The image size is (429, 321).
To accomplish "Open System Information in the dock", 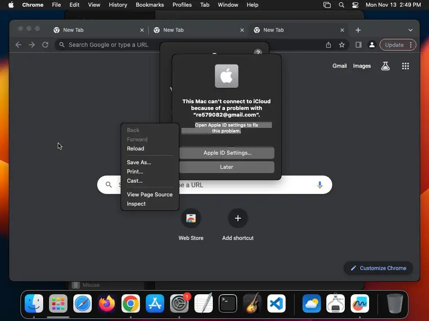I will (x=336, y=303).
